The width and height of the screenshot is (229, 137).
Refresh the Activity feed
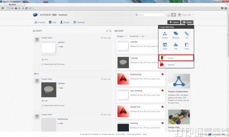[107, 31]
